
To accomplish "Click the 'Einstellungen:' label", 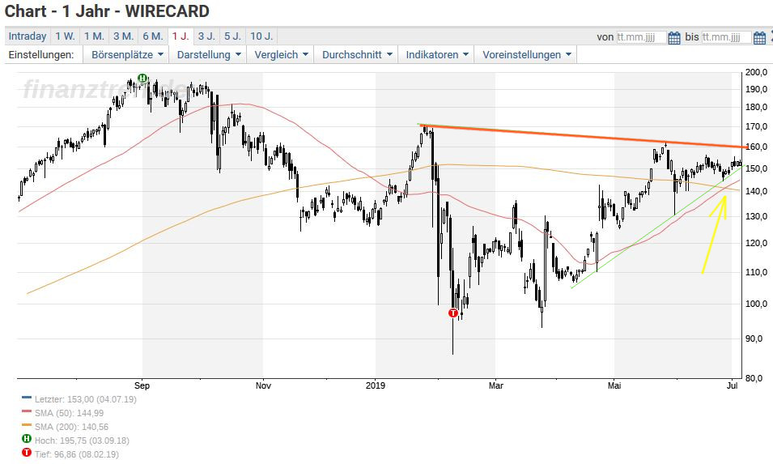I will [41, 55].
